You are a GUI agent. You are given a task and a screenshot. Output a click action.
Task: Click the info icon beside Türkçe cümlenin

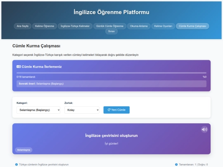[17, 165]
